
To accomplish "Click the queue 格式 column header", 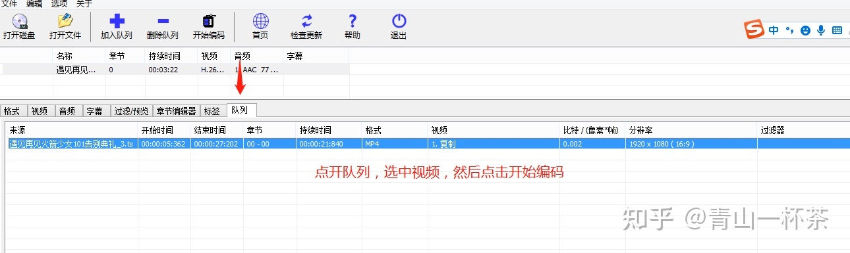I will coord(395,130).
